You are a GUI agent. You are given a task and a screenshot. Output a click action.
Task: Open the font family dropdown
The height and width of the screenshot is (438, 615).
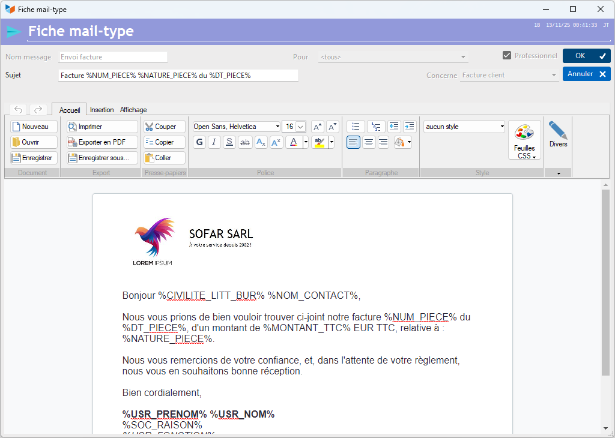point(277,127)
